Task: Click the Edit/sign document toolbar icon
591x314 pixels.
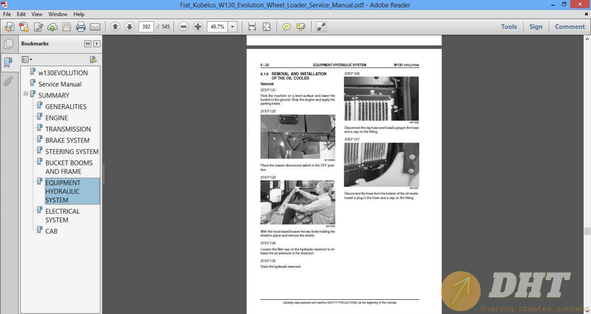Action: click(x=38, y=27)
